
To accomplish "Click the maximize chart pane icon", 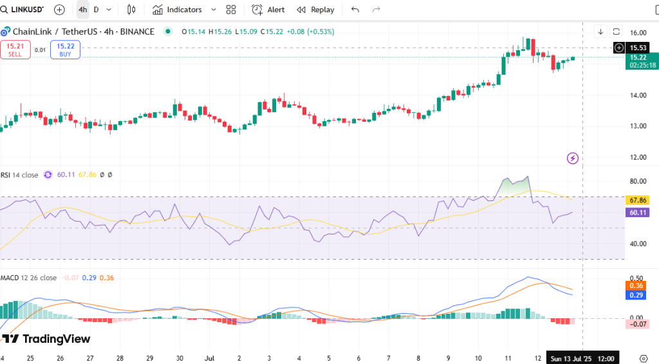I will coord(616,32).
